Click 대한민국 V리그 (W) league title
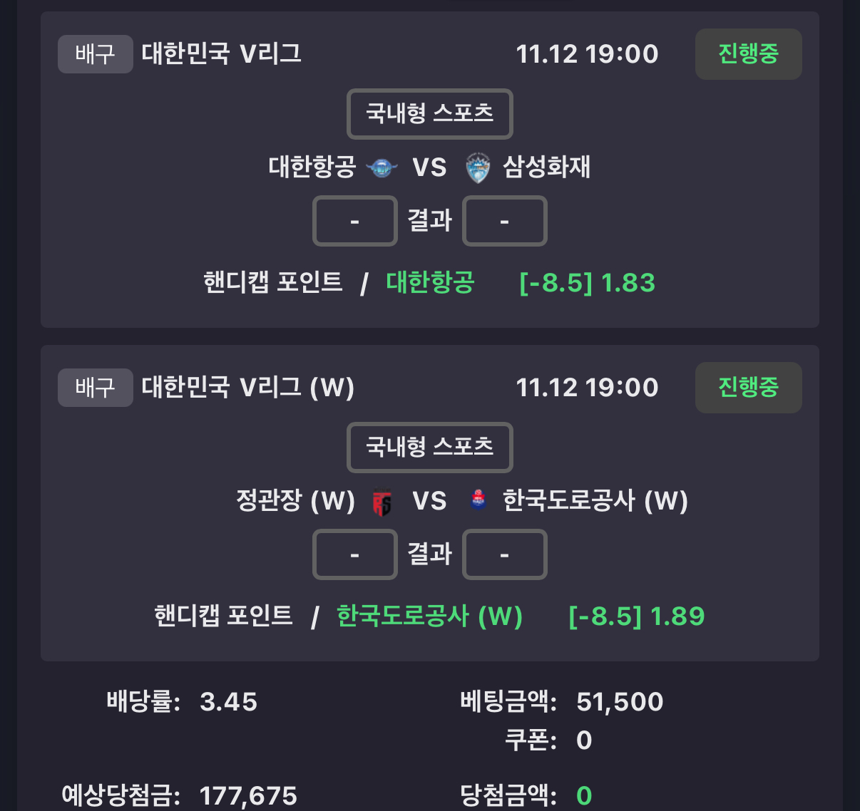Viewport: 860px width, 811px height. pos(247,388)
